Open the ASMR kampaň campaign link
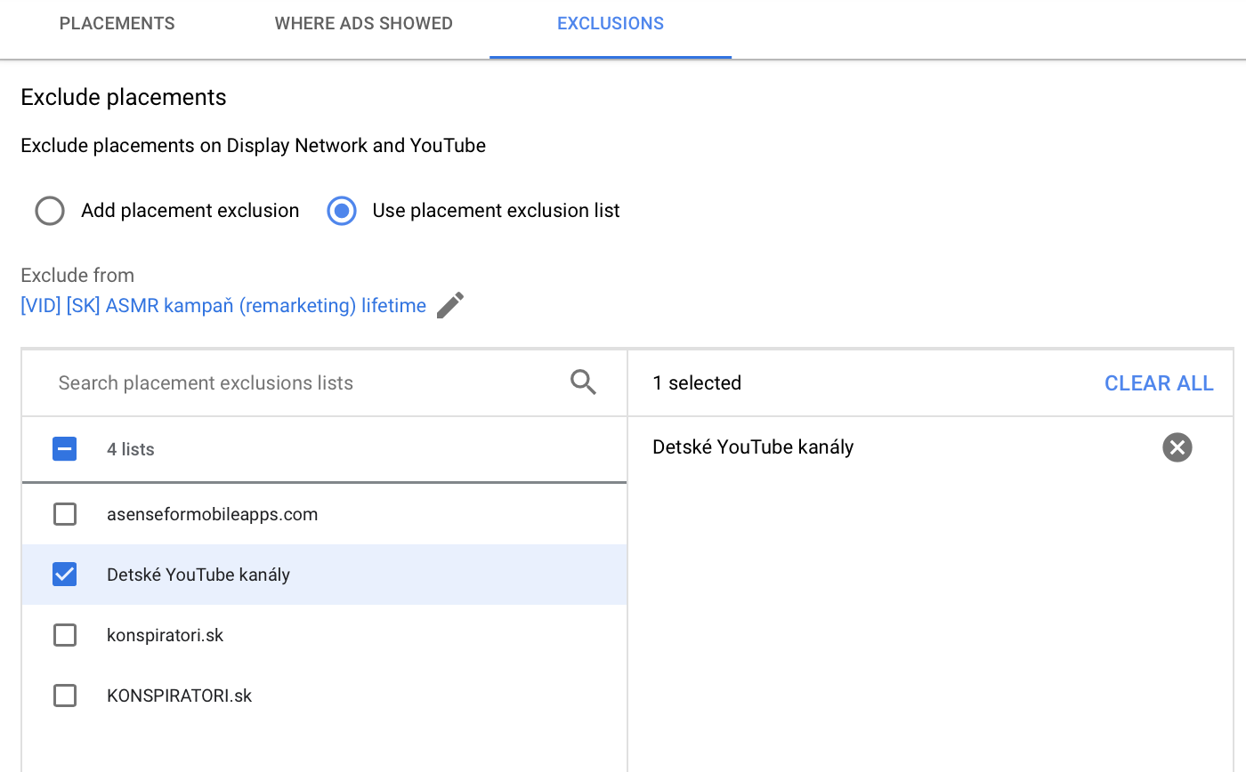 (x=223, y=306)
